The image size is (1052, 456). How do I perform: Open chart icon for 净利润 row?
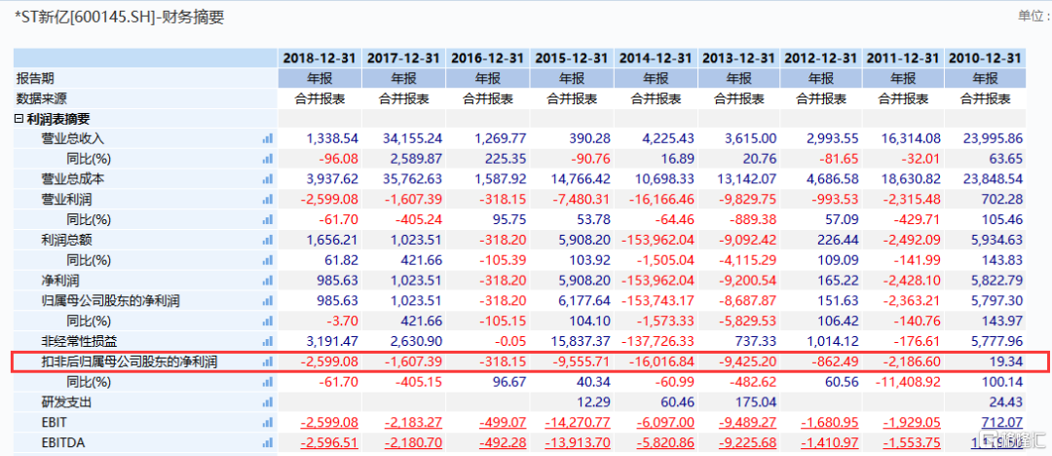268,280
